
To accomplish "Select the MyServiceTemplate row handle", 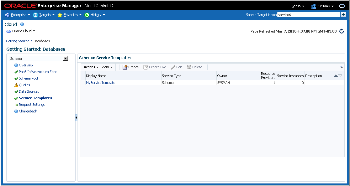I will (x=83, y=83).
